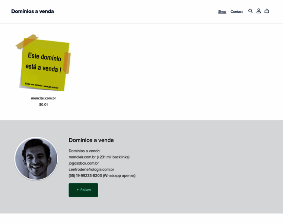Click the centrodenefrologia.com.br text line
This screenshot has width=283, height=223.
coord(91,169)
